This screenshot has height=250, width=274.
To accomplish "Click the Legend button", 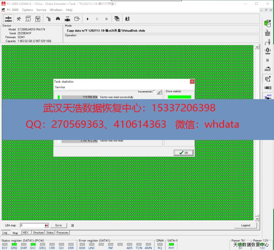I will pos(246,225).
